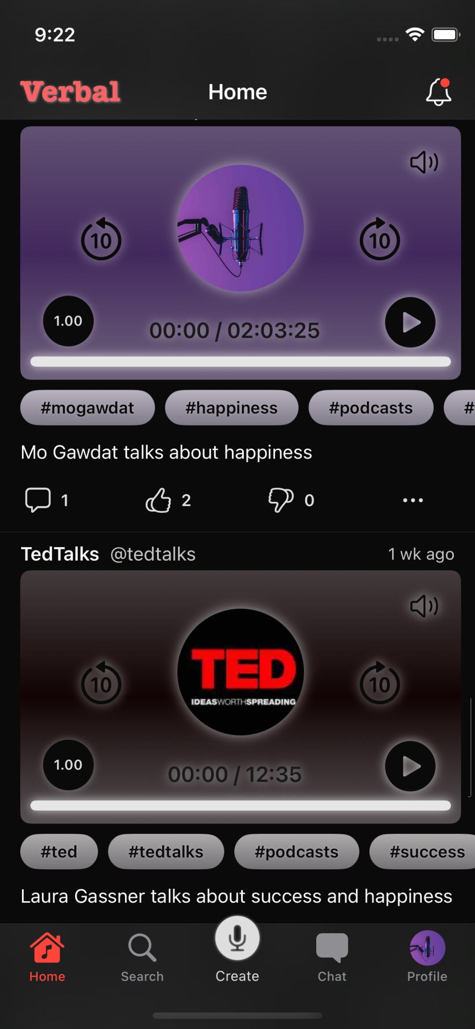Tap the 9:22 clock

[55, 35]
